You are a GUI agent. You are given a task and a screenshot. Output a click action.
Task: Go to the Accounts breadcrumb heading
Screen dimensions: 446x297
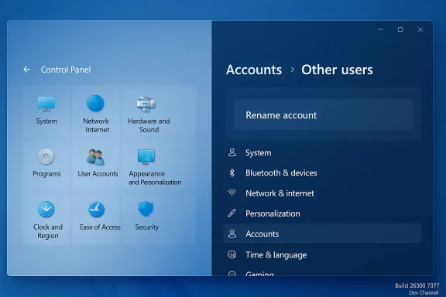(x=254, y=70)
